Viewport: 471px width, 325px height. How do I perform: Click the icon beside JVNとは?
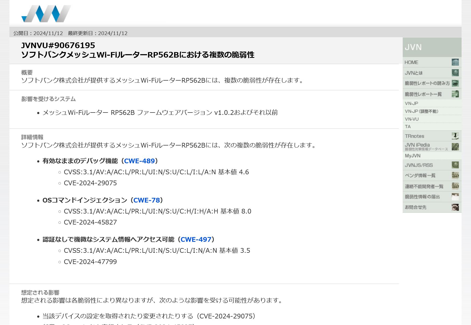455,73
